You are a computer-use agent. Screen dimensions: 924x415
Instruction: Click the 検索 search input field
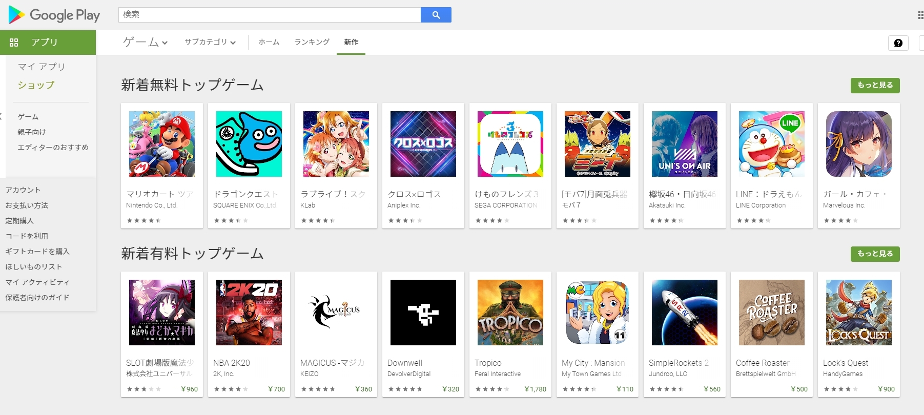(x=270, y=15)
